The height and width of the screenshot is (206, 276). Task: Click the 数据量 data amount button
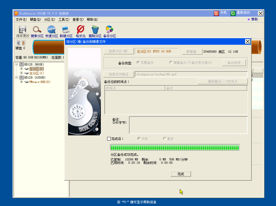coord(192,52)
